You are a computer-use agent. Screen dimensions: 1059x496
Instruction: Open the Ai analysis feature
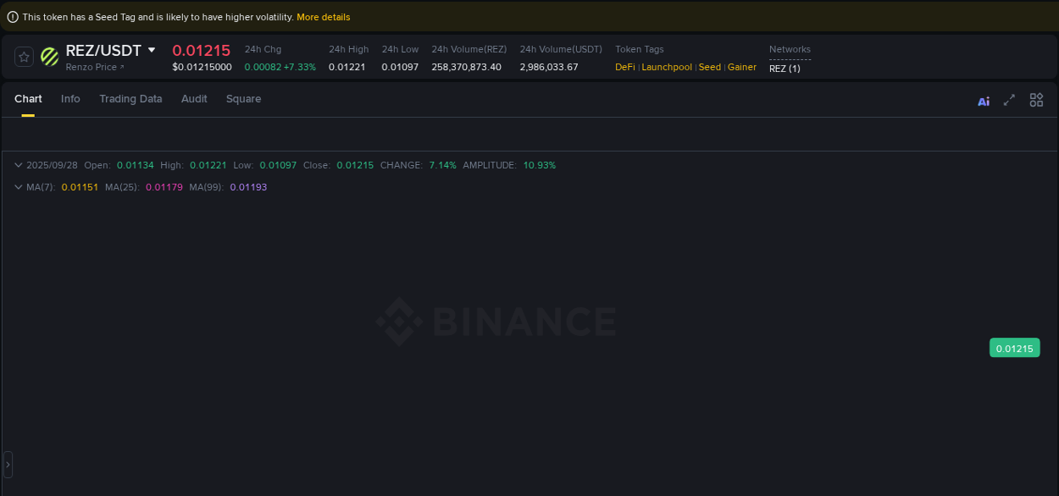tap(984, 100)
